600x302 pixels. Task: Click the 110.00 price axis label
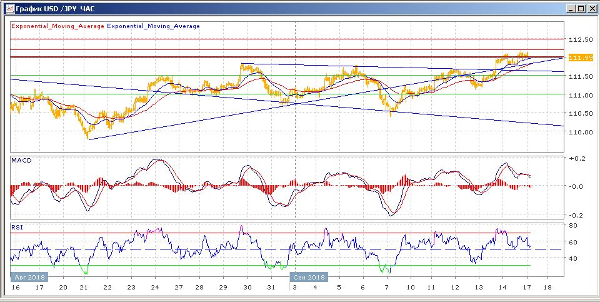tap(581, 132)
